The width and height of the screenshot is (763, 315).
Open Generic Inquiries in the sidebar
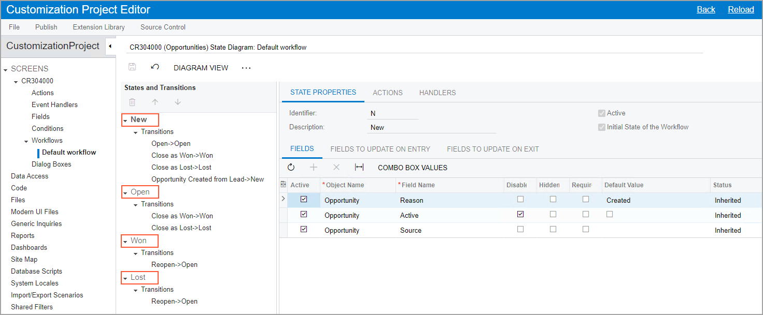click(36, 223)
